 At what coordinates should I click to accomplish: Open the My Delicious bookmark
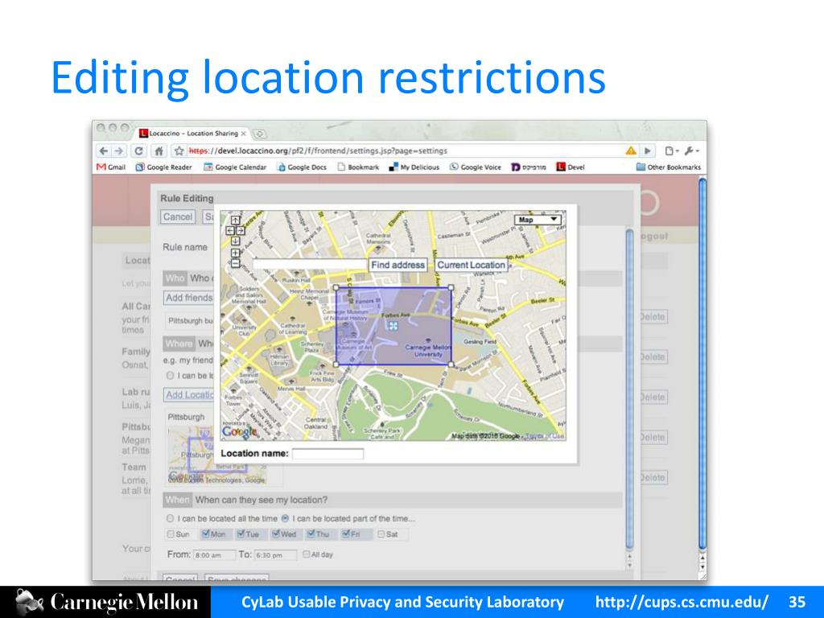(x=414, y=167)
